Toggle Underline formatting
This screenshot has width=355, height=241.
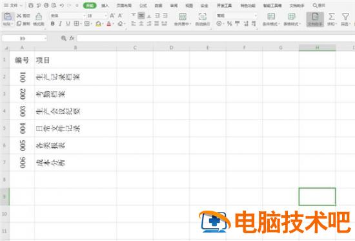click(68, 23)
